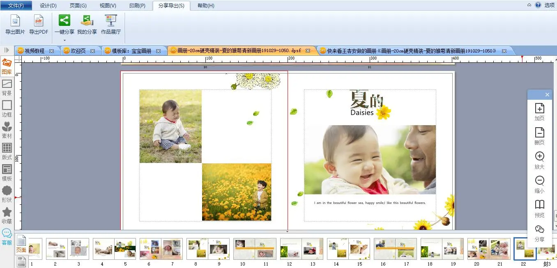This screenshot has width=557, height=268.
Task: Select the 边框 border tool
Action: [x=7, y=109]
